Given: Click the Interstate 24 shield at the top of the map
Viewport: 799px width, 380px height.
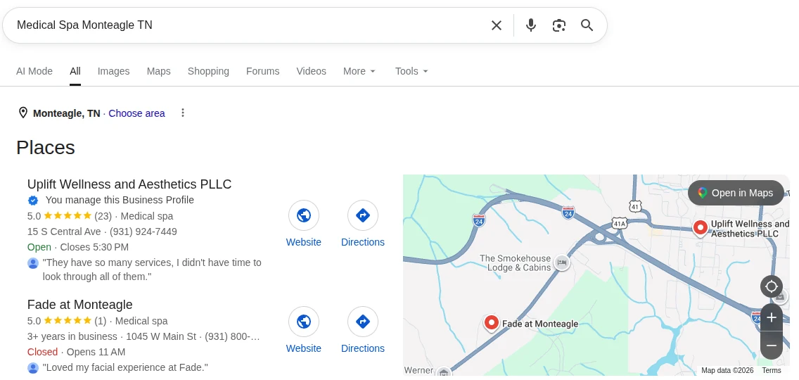Looking at the screenshot, I should (568, 213).
